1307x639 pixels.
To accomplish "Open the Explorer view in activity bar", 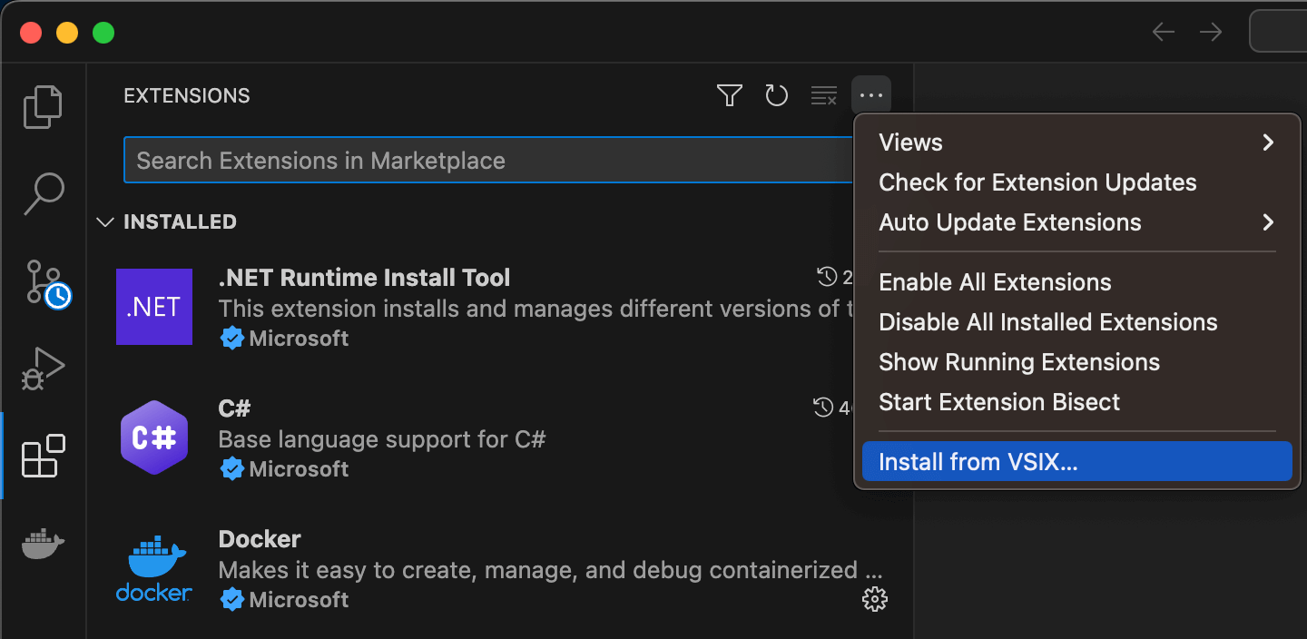I will (x=43, y=107).
